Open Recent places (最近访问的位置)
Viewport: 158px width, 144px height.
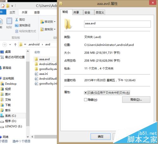click(12, 57)
